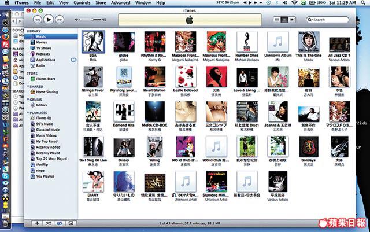370x232 pixels.
Task: Open the Controls menu
Action: pyautogui.click(x=82, y=3)
